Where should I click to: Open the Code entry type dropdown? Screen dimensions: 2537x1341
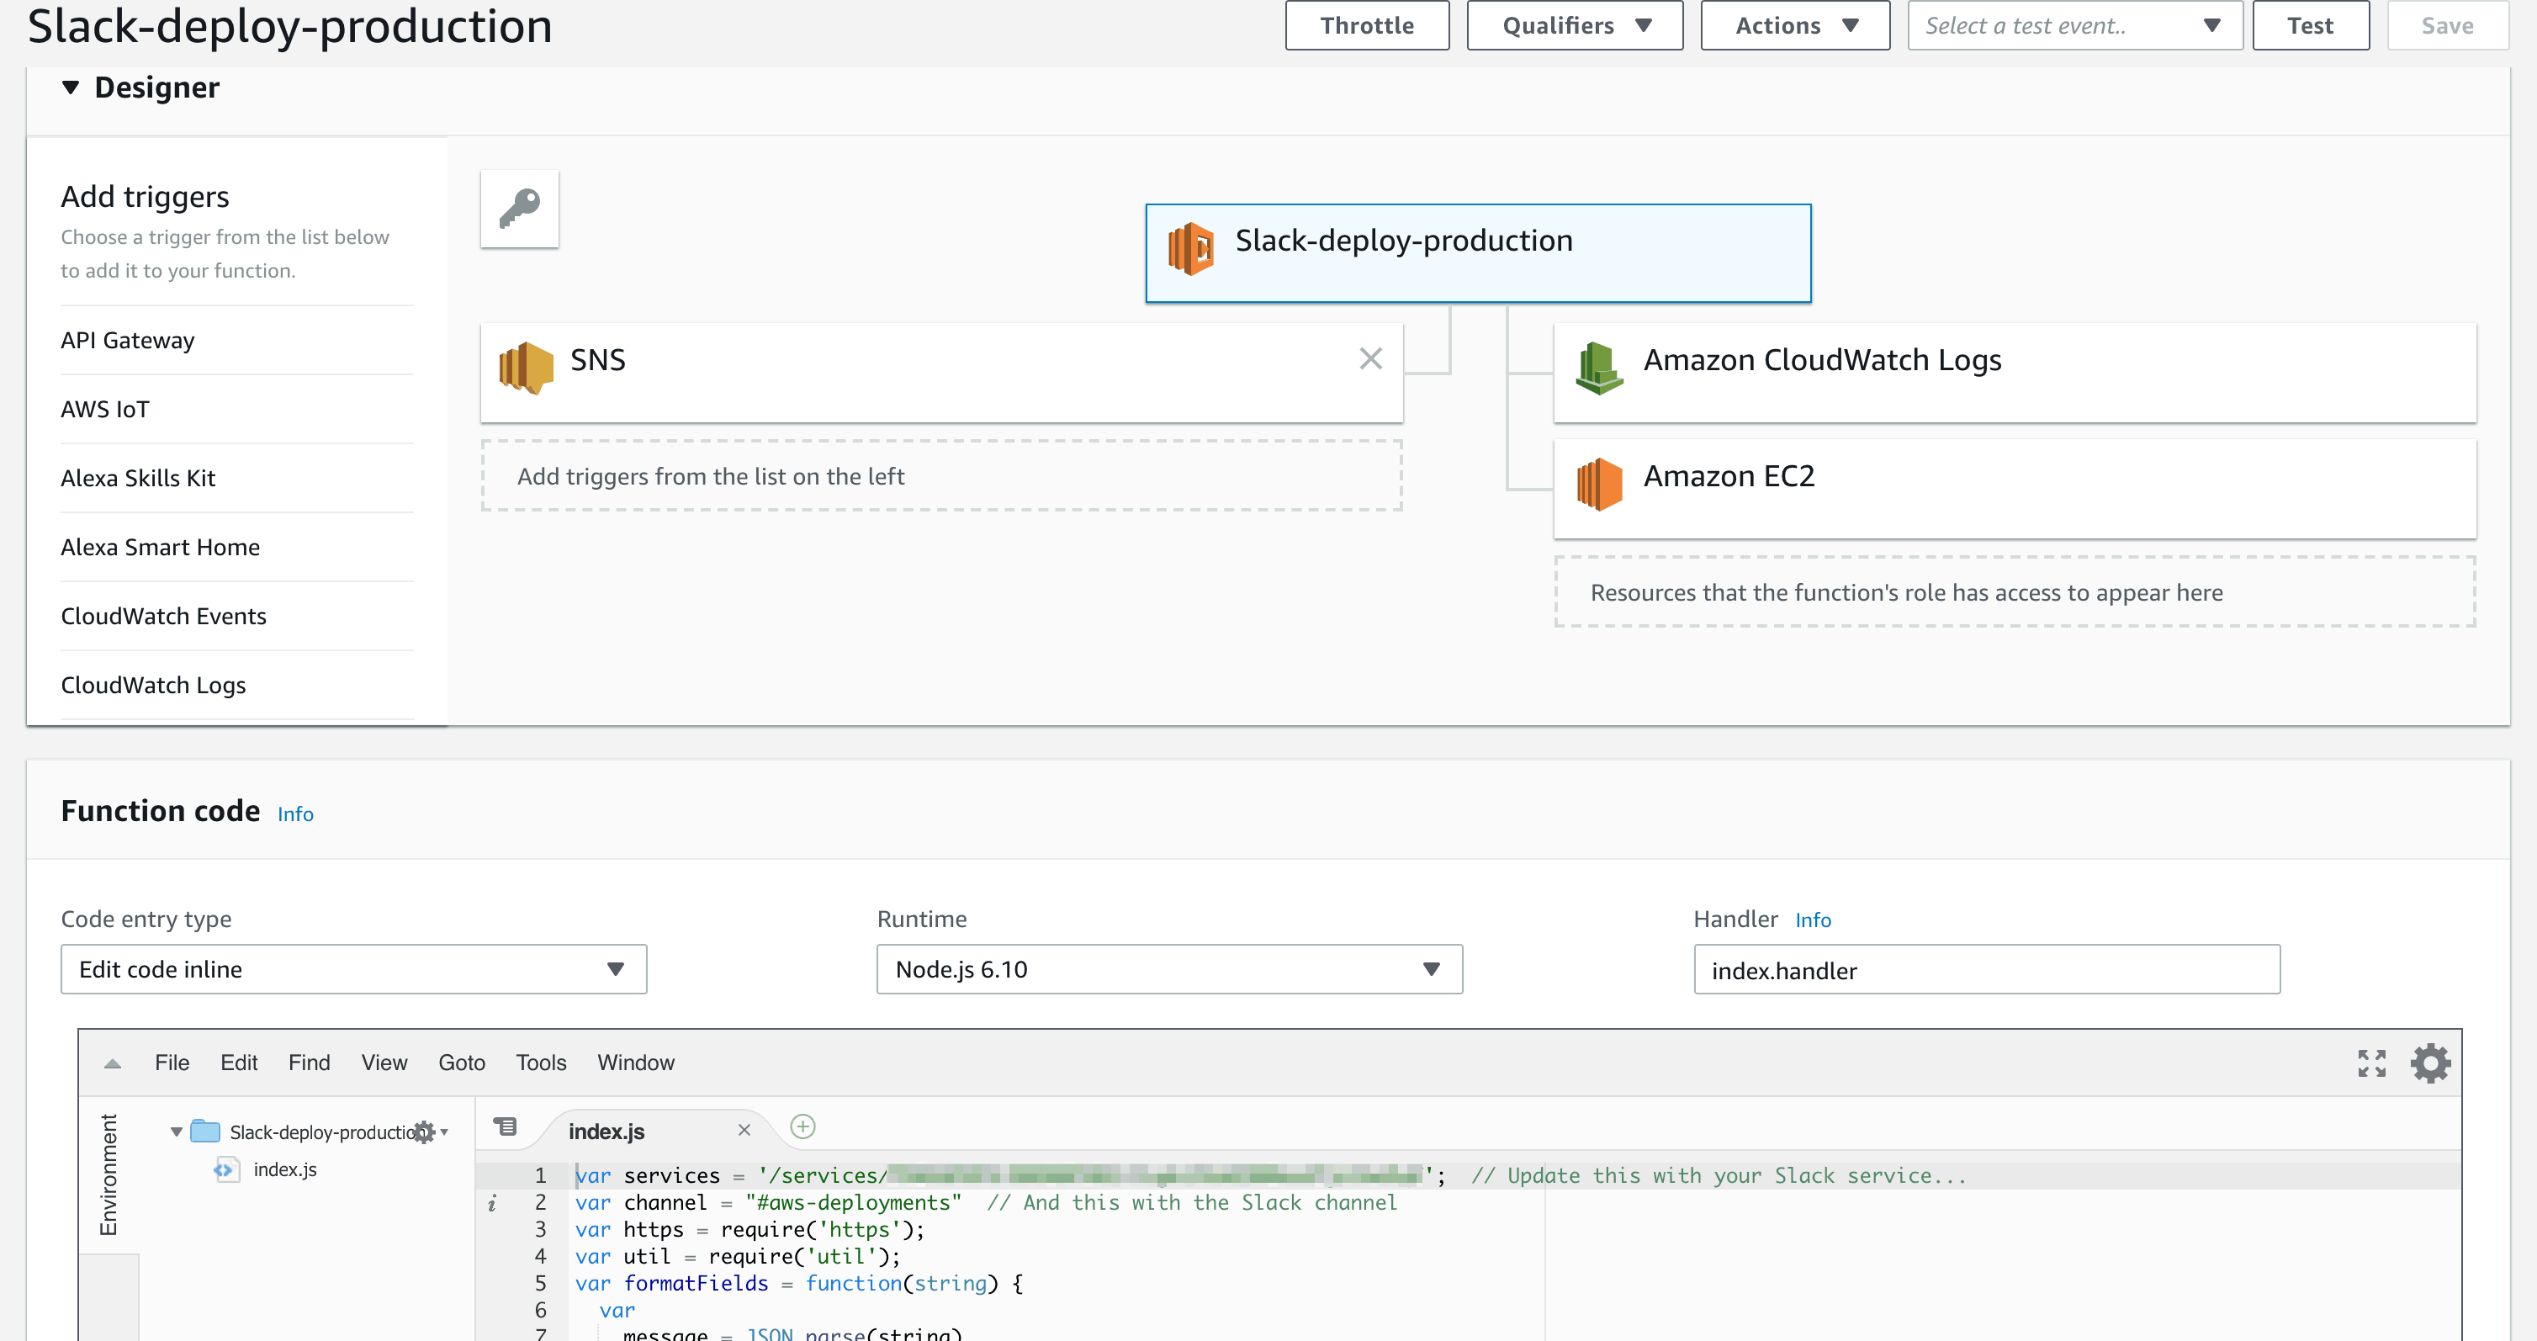[353, 969]
